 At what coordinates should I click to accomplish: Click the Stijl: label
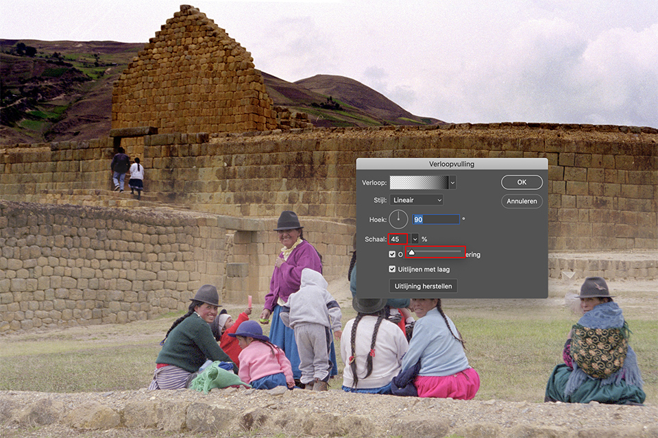point(380,200)
